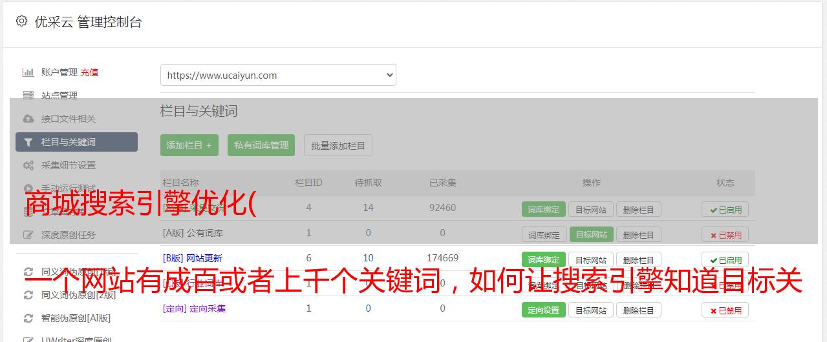827x342 pixels.
Task: Click 词库绑定 in the 92460 row
Action: coord(544,209)
